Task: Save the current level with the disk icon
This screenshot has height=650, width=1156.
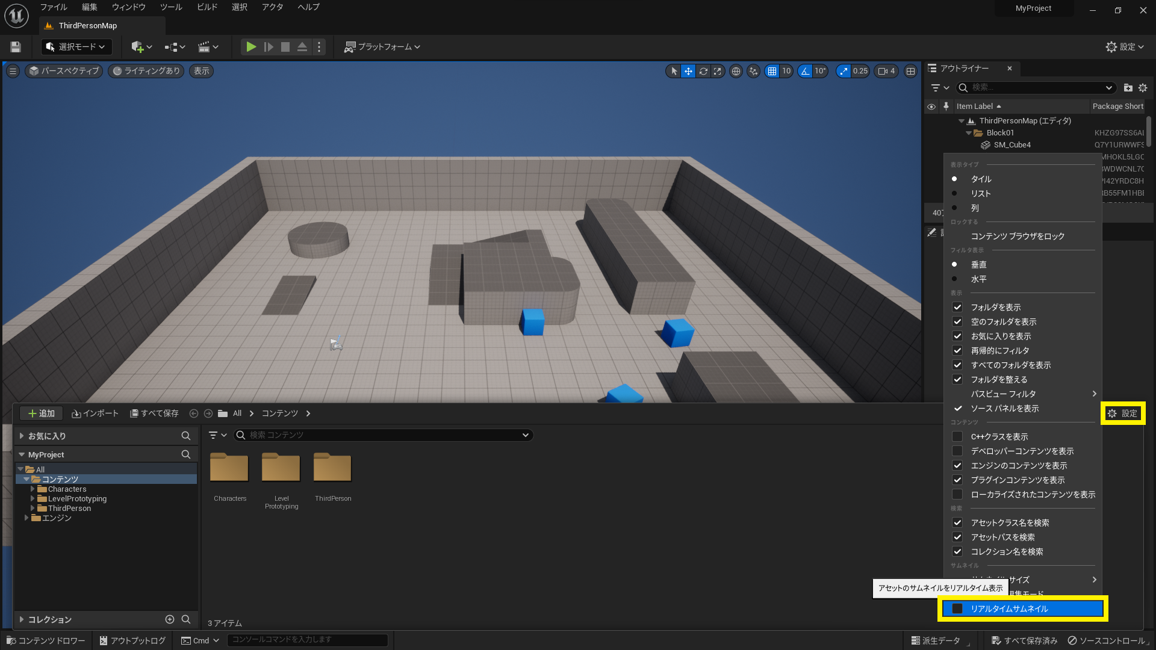Action: coord(14,47)
